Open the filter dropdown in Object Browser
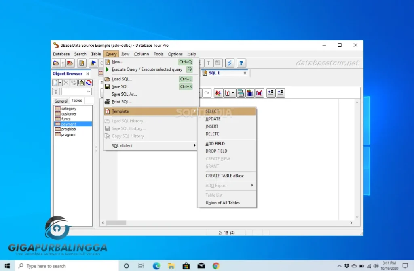 tap(89, 91)
